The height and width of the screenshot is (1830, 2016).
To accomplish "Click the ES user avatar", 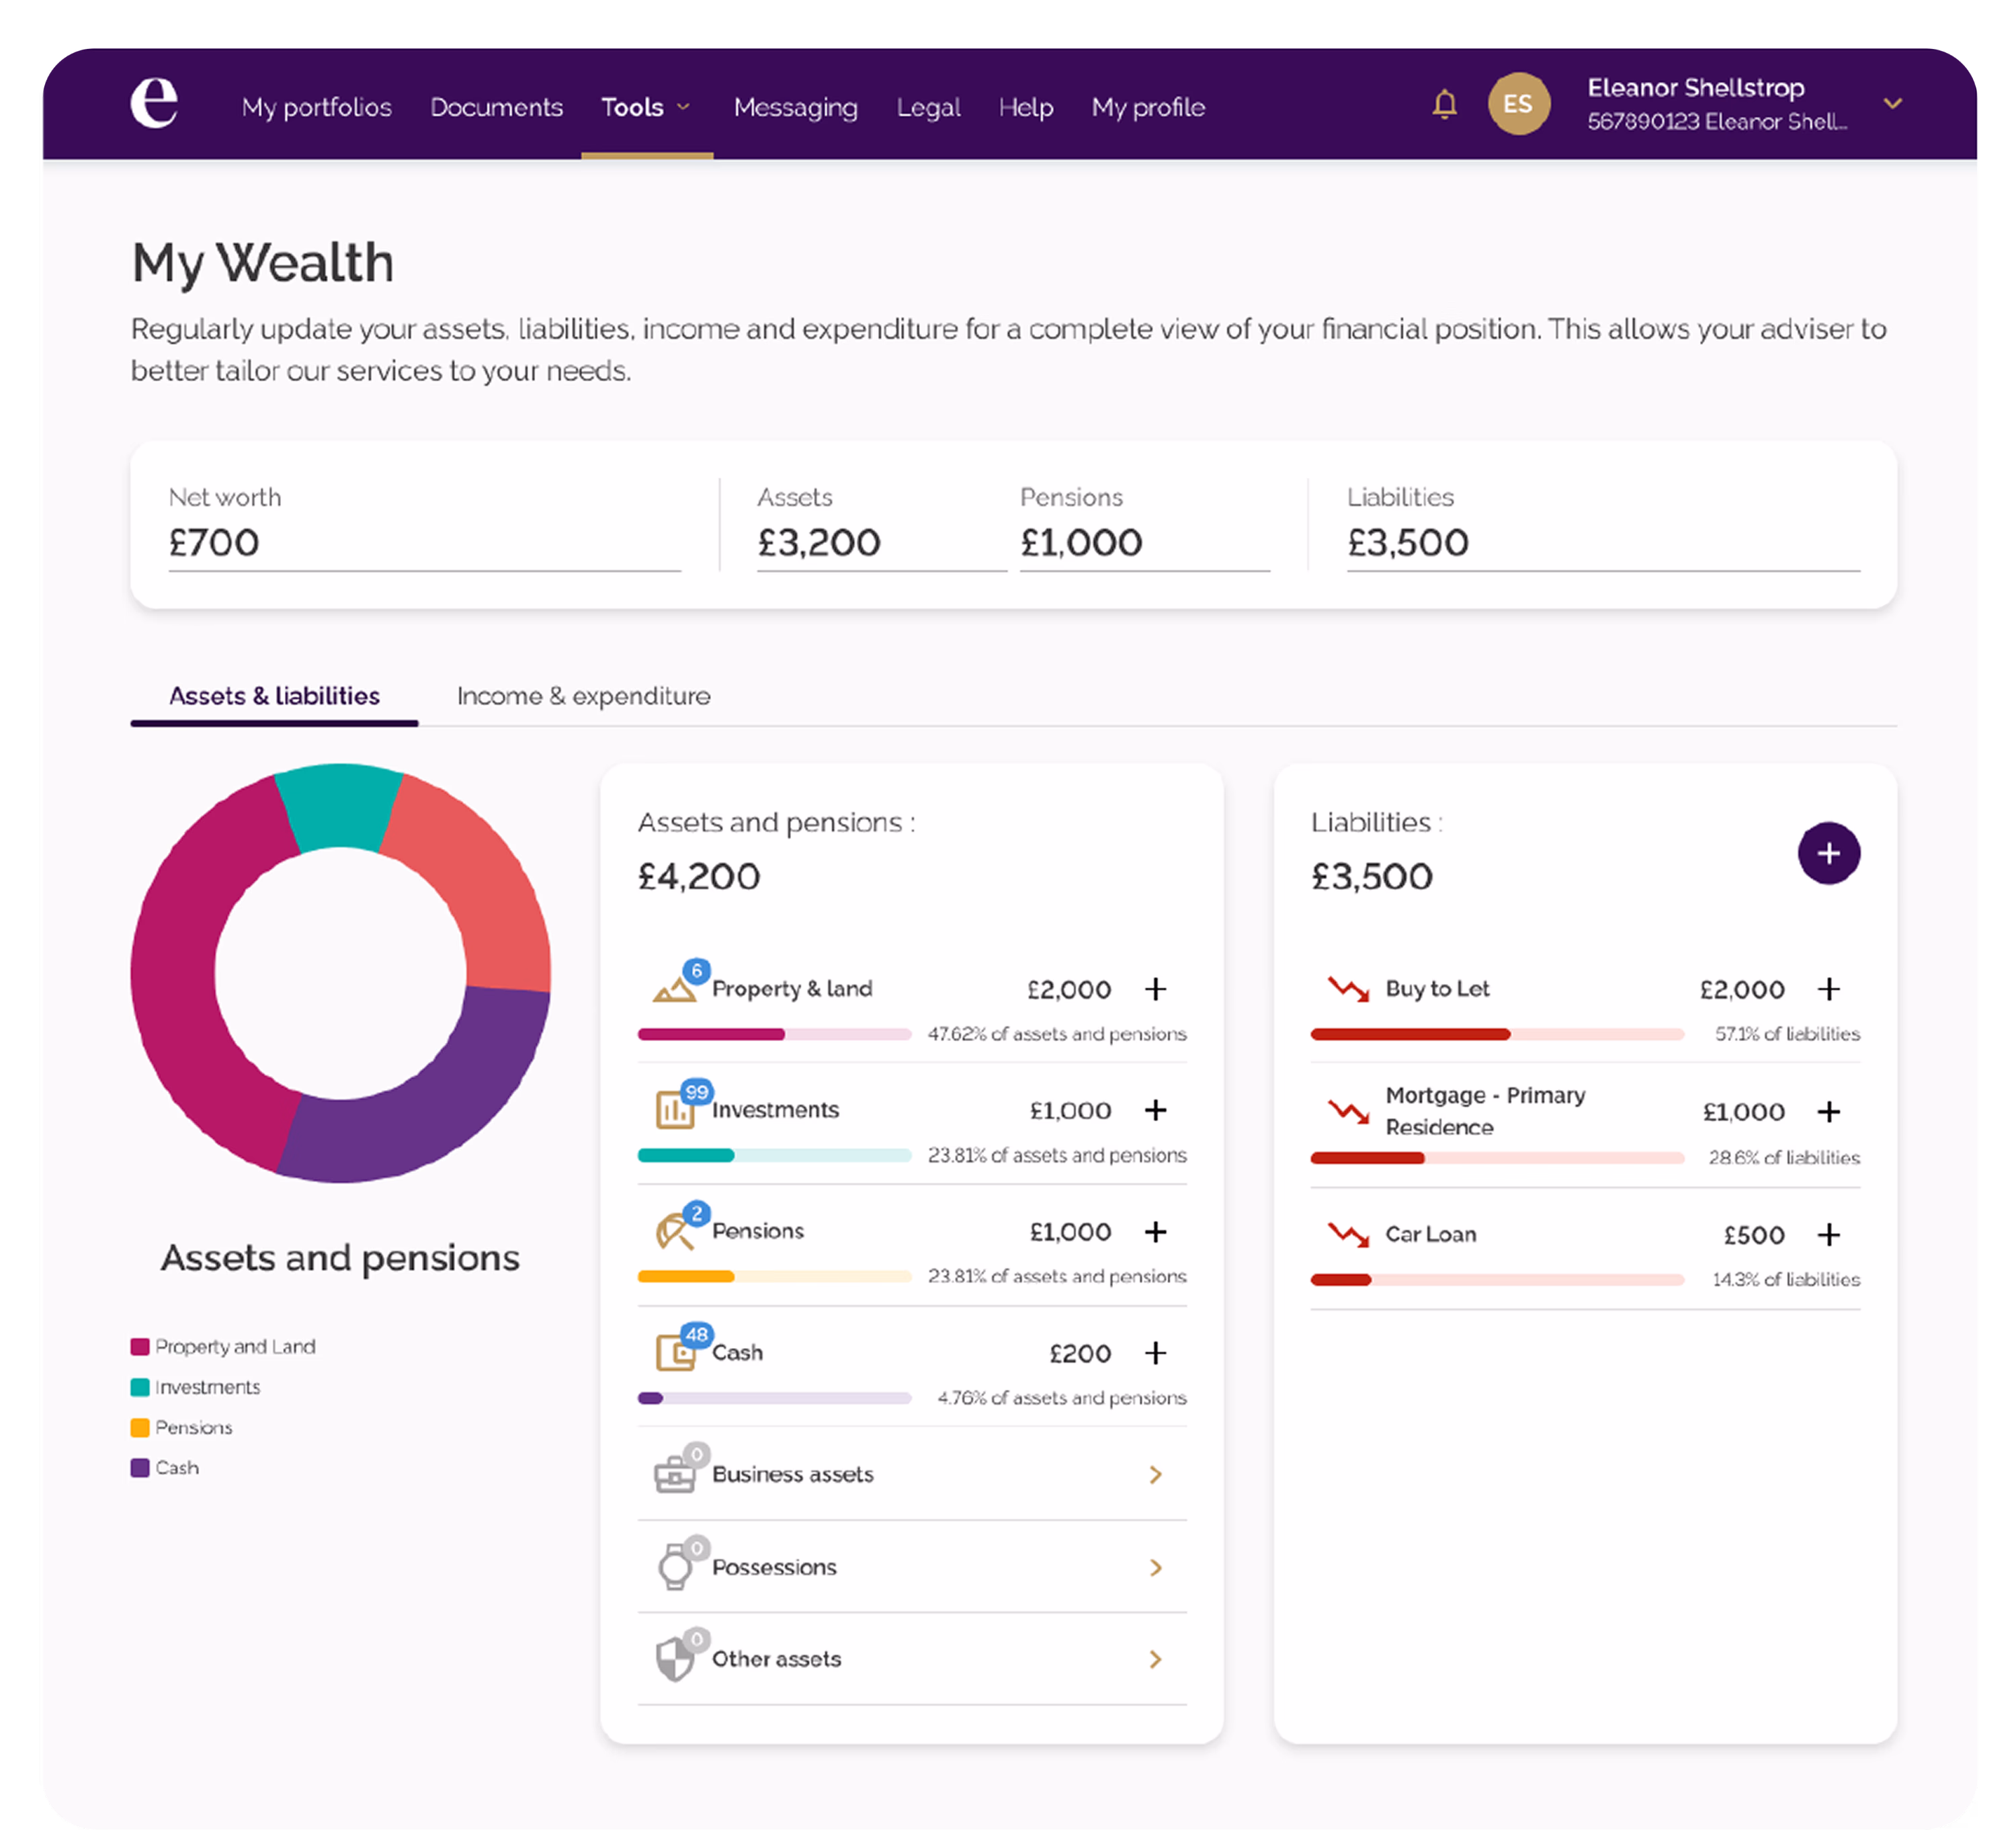I will point(1518,104).
